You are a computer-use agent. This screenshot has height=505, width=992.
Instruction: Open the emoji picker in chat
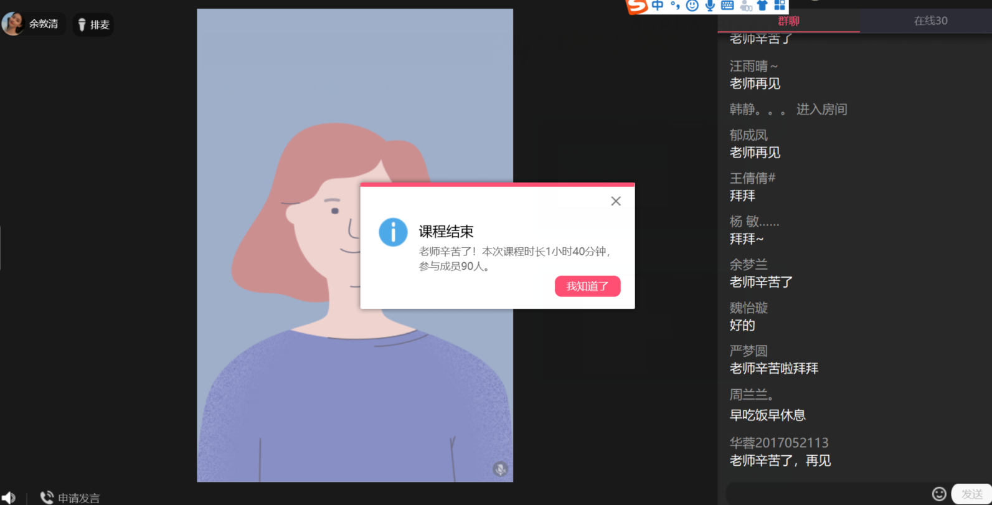tap(939, 494)
